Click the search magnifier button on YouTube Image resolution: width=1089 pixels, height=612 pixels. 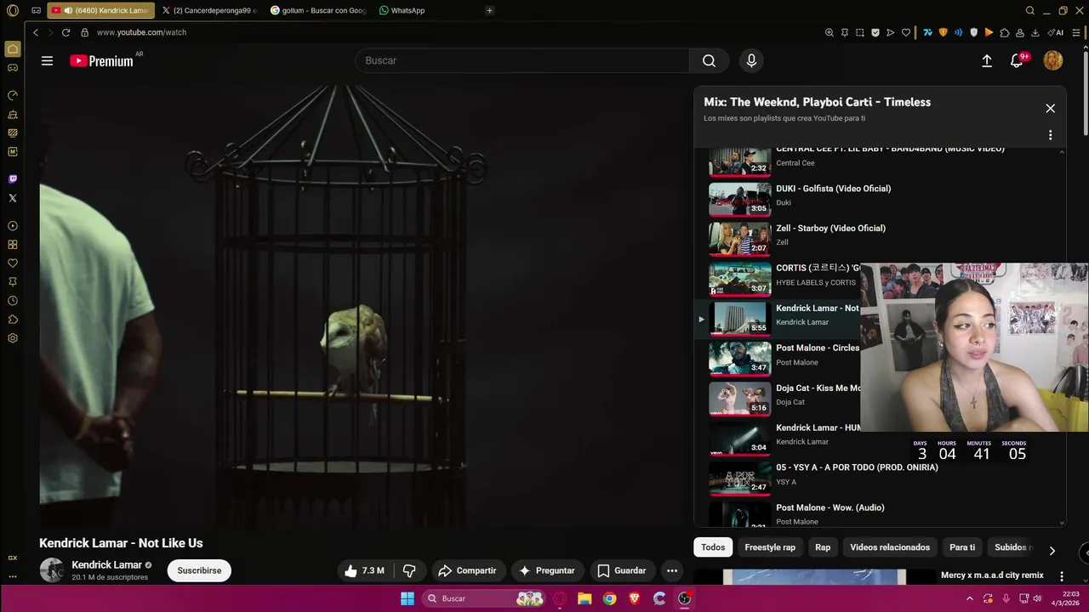(x=709, y=60)
